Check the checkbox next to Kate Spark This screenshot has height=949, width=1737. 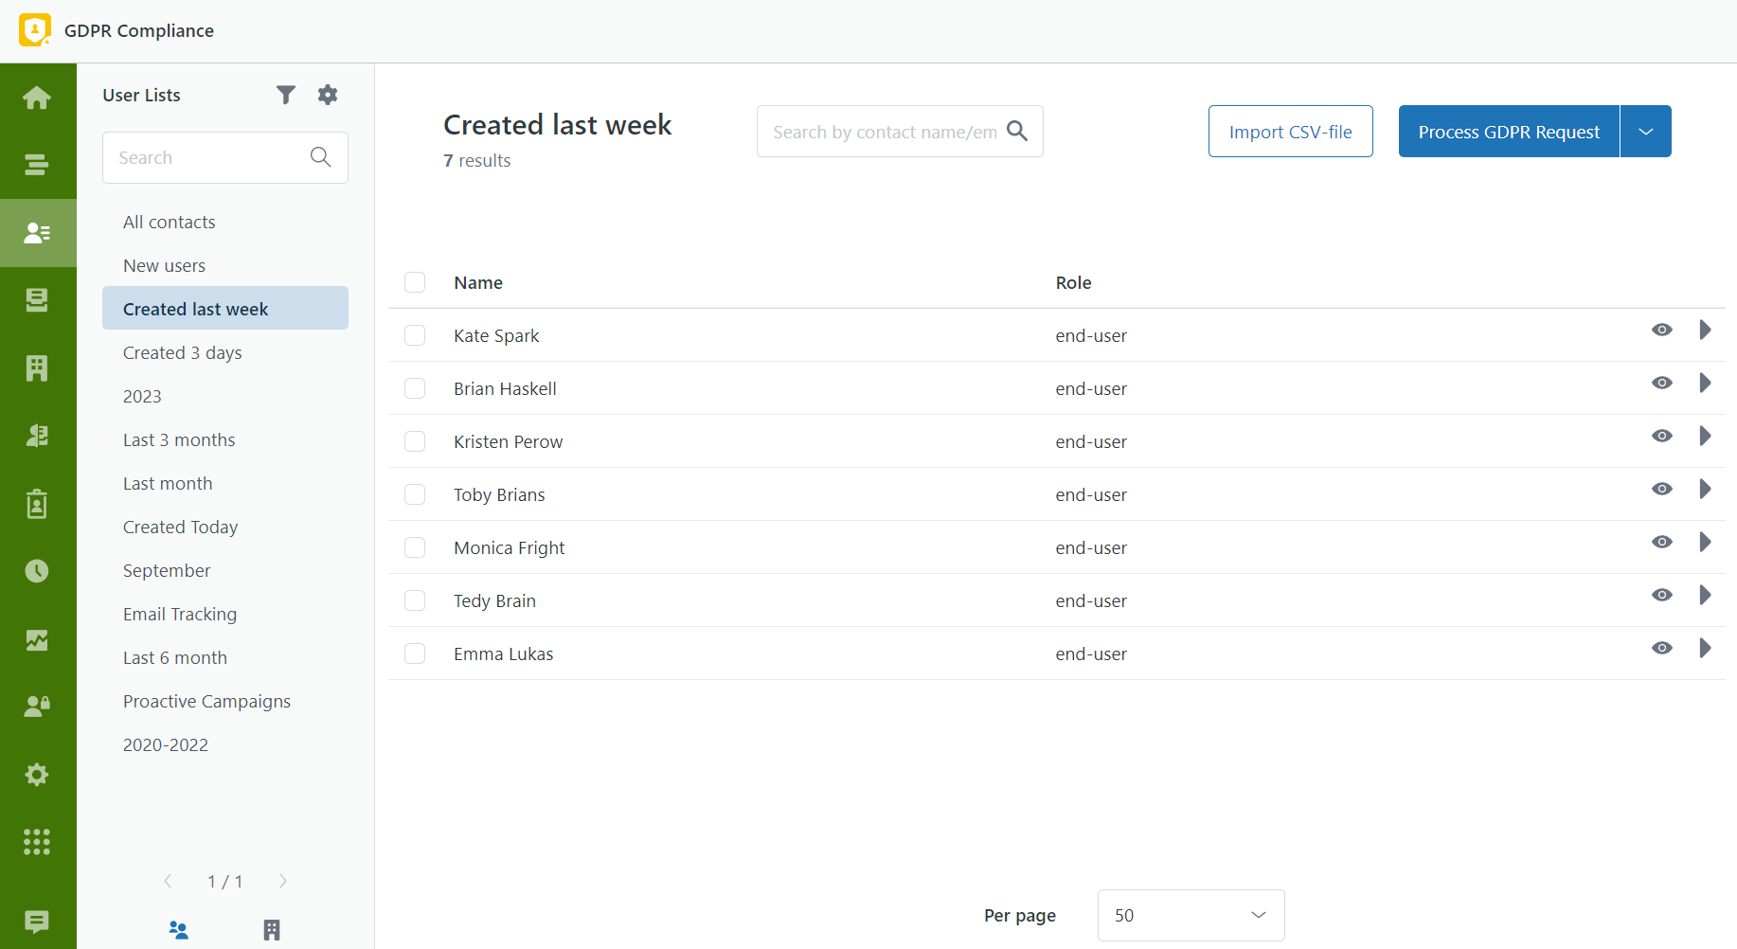point(415,335)
